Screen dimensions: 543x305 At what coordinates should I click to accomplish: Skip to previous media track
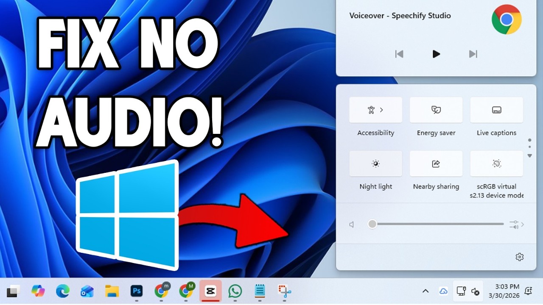click(399, 54)
